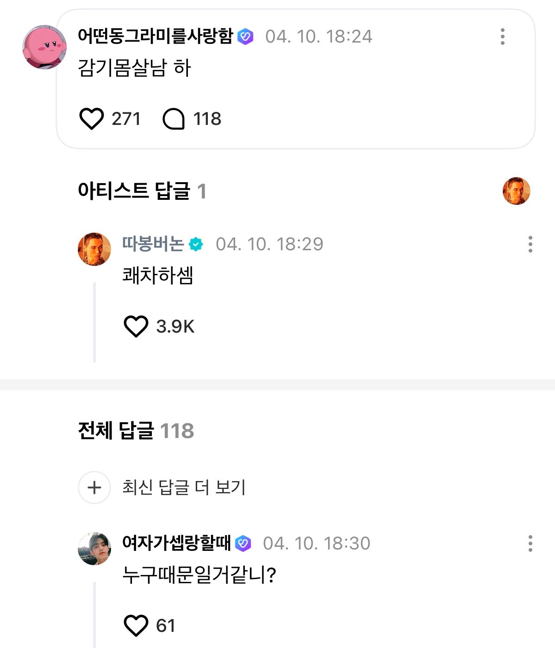Like the artist reply 쾌차하셈
This screenshot has width=555, height=648.
136,327
